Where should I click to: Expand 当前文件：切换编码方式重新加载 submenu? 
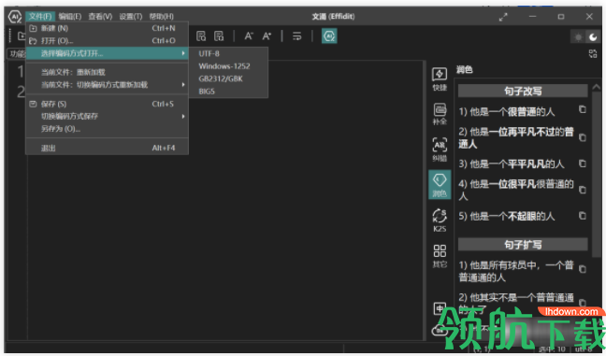coord(107,84)
